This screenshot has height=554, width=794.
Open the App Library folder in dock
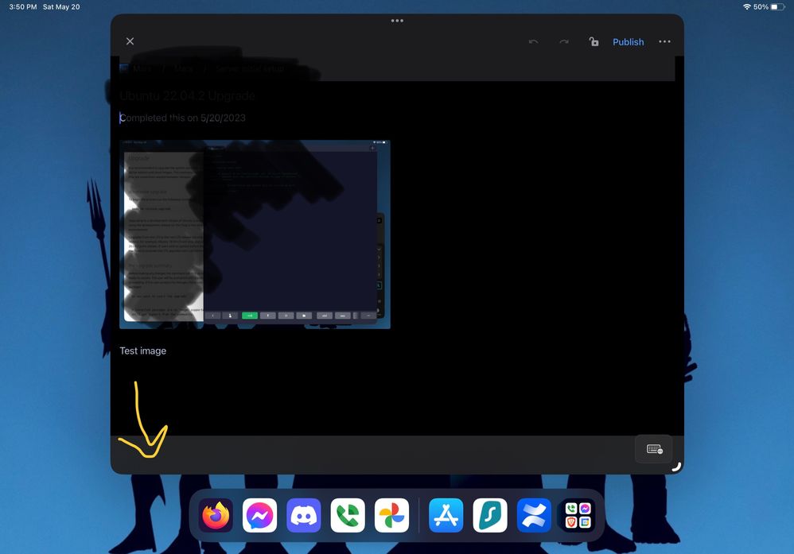point(578,515)
